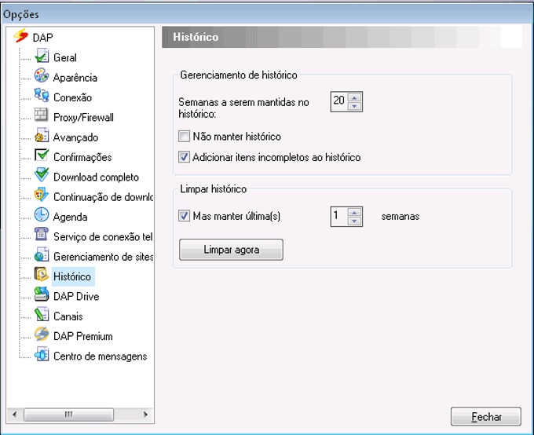Click the Serviço de conexão telephone icon

tap(42, 234)
